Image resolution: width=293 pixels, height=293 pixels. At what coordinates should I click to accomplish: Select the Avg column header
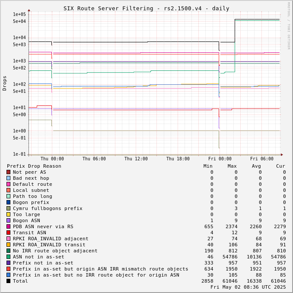256,166
